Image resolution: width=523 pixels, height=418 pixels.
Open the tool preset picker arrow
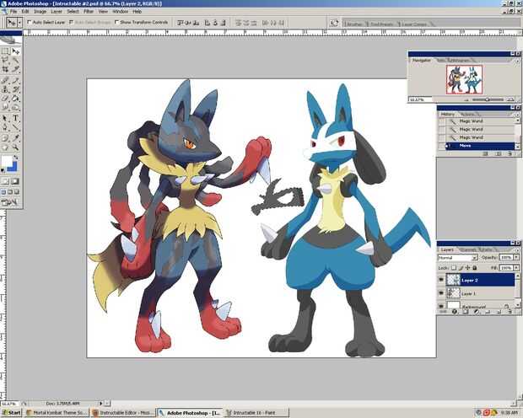click(21, 22)
